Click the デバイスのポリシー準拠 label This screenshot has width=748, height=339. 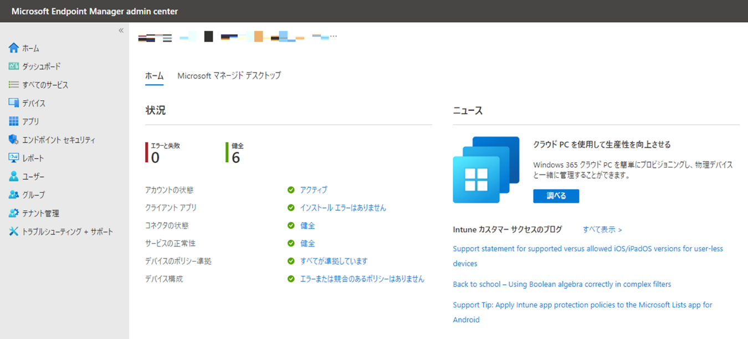[178, 261]
